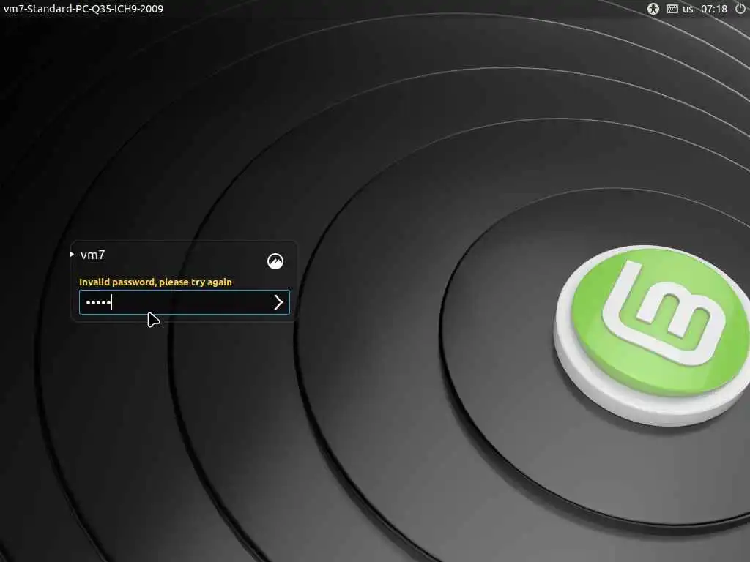Submit password with the arrow button
The height and width of the screenshot is (562, 750).
278,302
